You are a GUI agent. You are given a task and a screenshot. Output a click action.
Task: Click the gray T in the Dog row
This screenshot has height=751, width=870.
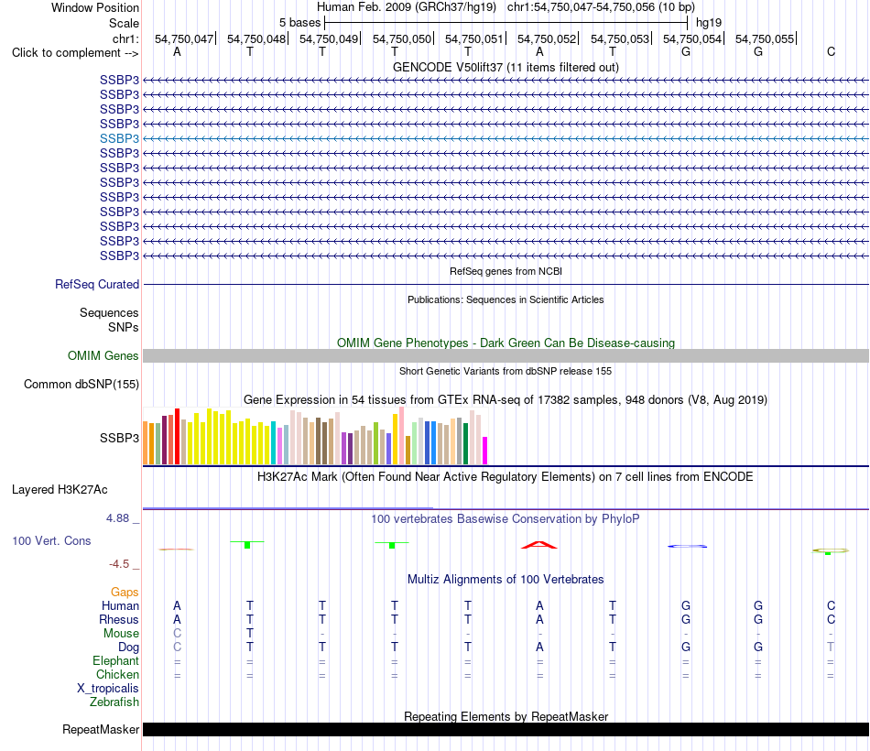pyautogui.click(x=831, y=648)
